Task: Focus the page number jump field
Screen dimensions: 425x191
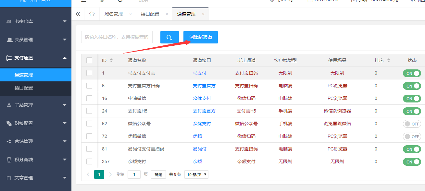Action: [134, 174]
